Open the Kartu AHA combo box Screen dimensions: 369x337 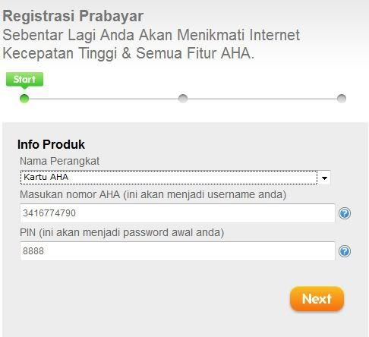pos(175,178)
